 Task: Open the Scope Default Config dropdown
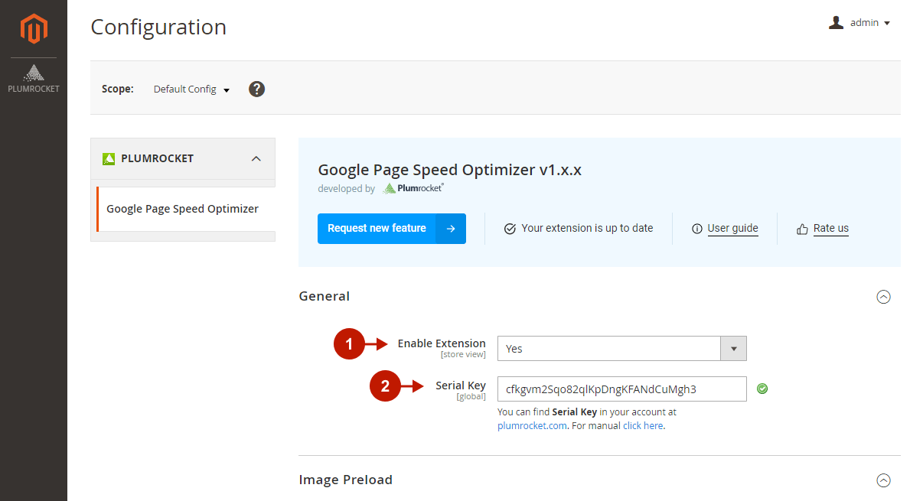point(191,89)
